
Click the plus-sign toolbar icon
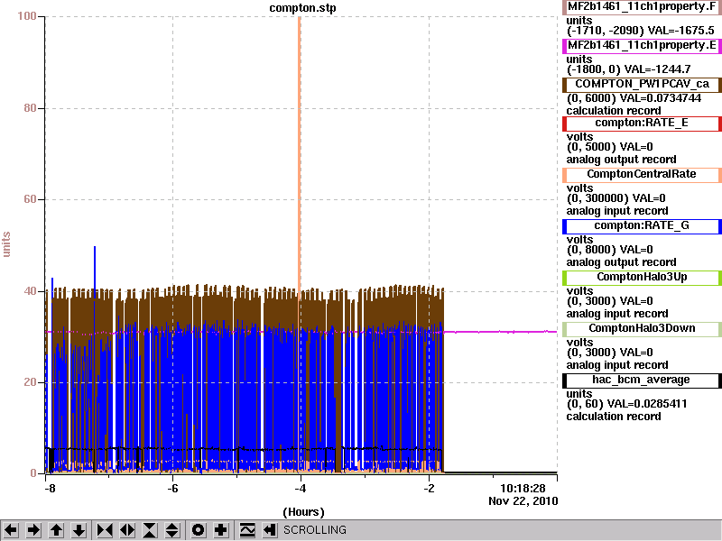pos(220,530)
